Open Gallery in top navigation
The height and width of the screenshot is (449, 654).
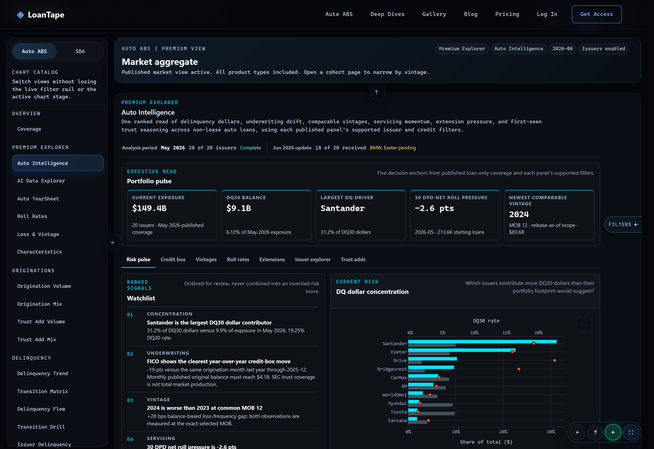[434, 14]
